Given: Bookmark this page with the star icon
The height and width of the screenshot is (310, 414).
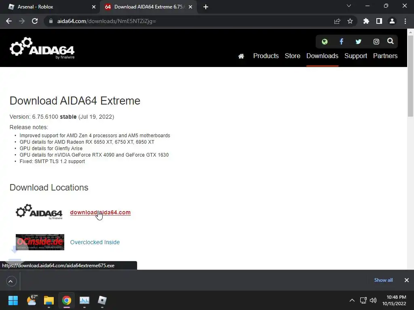Looking at the screenshot, I should 350,21.
